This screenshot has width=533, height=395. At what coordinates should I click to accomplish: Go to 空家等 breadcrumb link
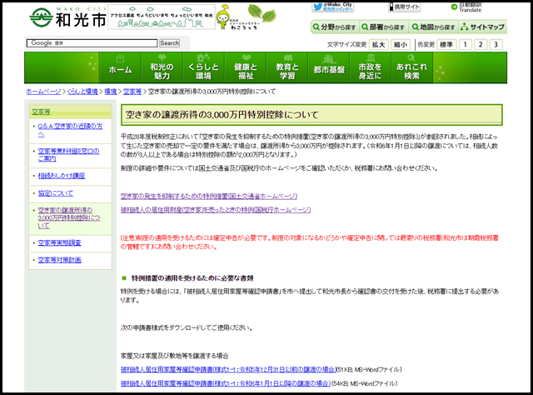(132, 92)
